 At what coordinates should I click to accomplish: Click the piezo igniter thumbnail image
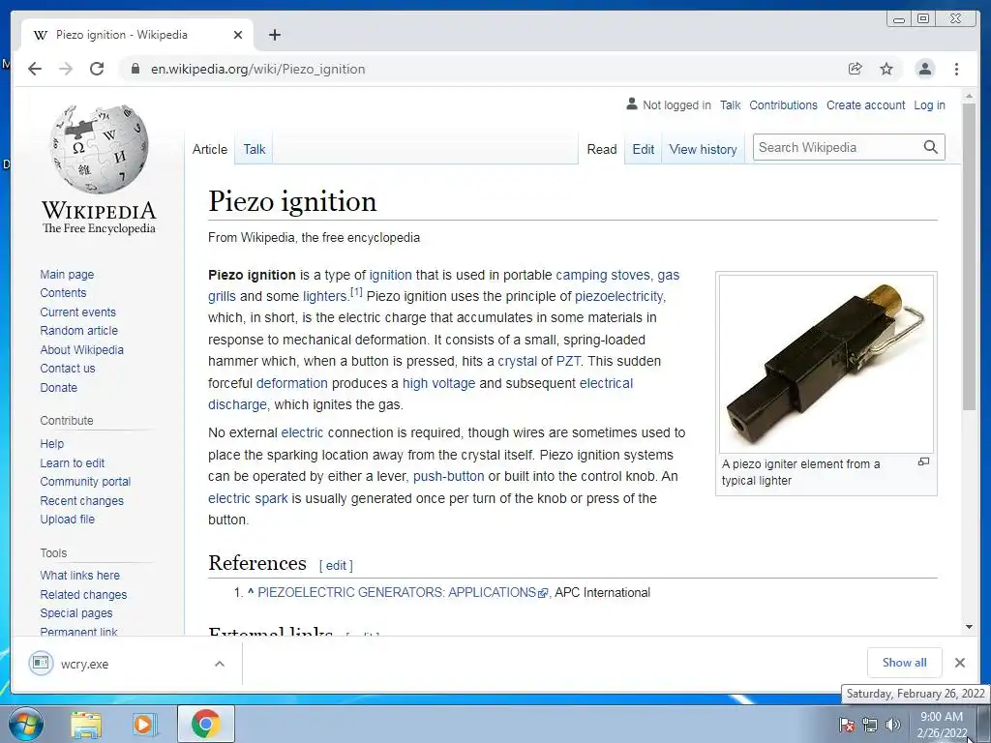tap(826, 363)
